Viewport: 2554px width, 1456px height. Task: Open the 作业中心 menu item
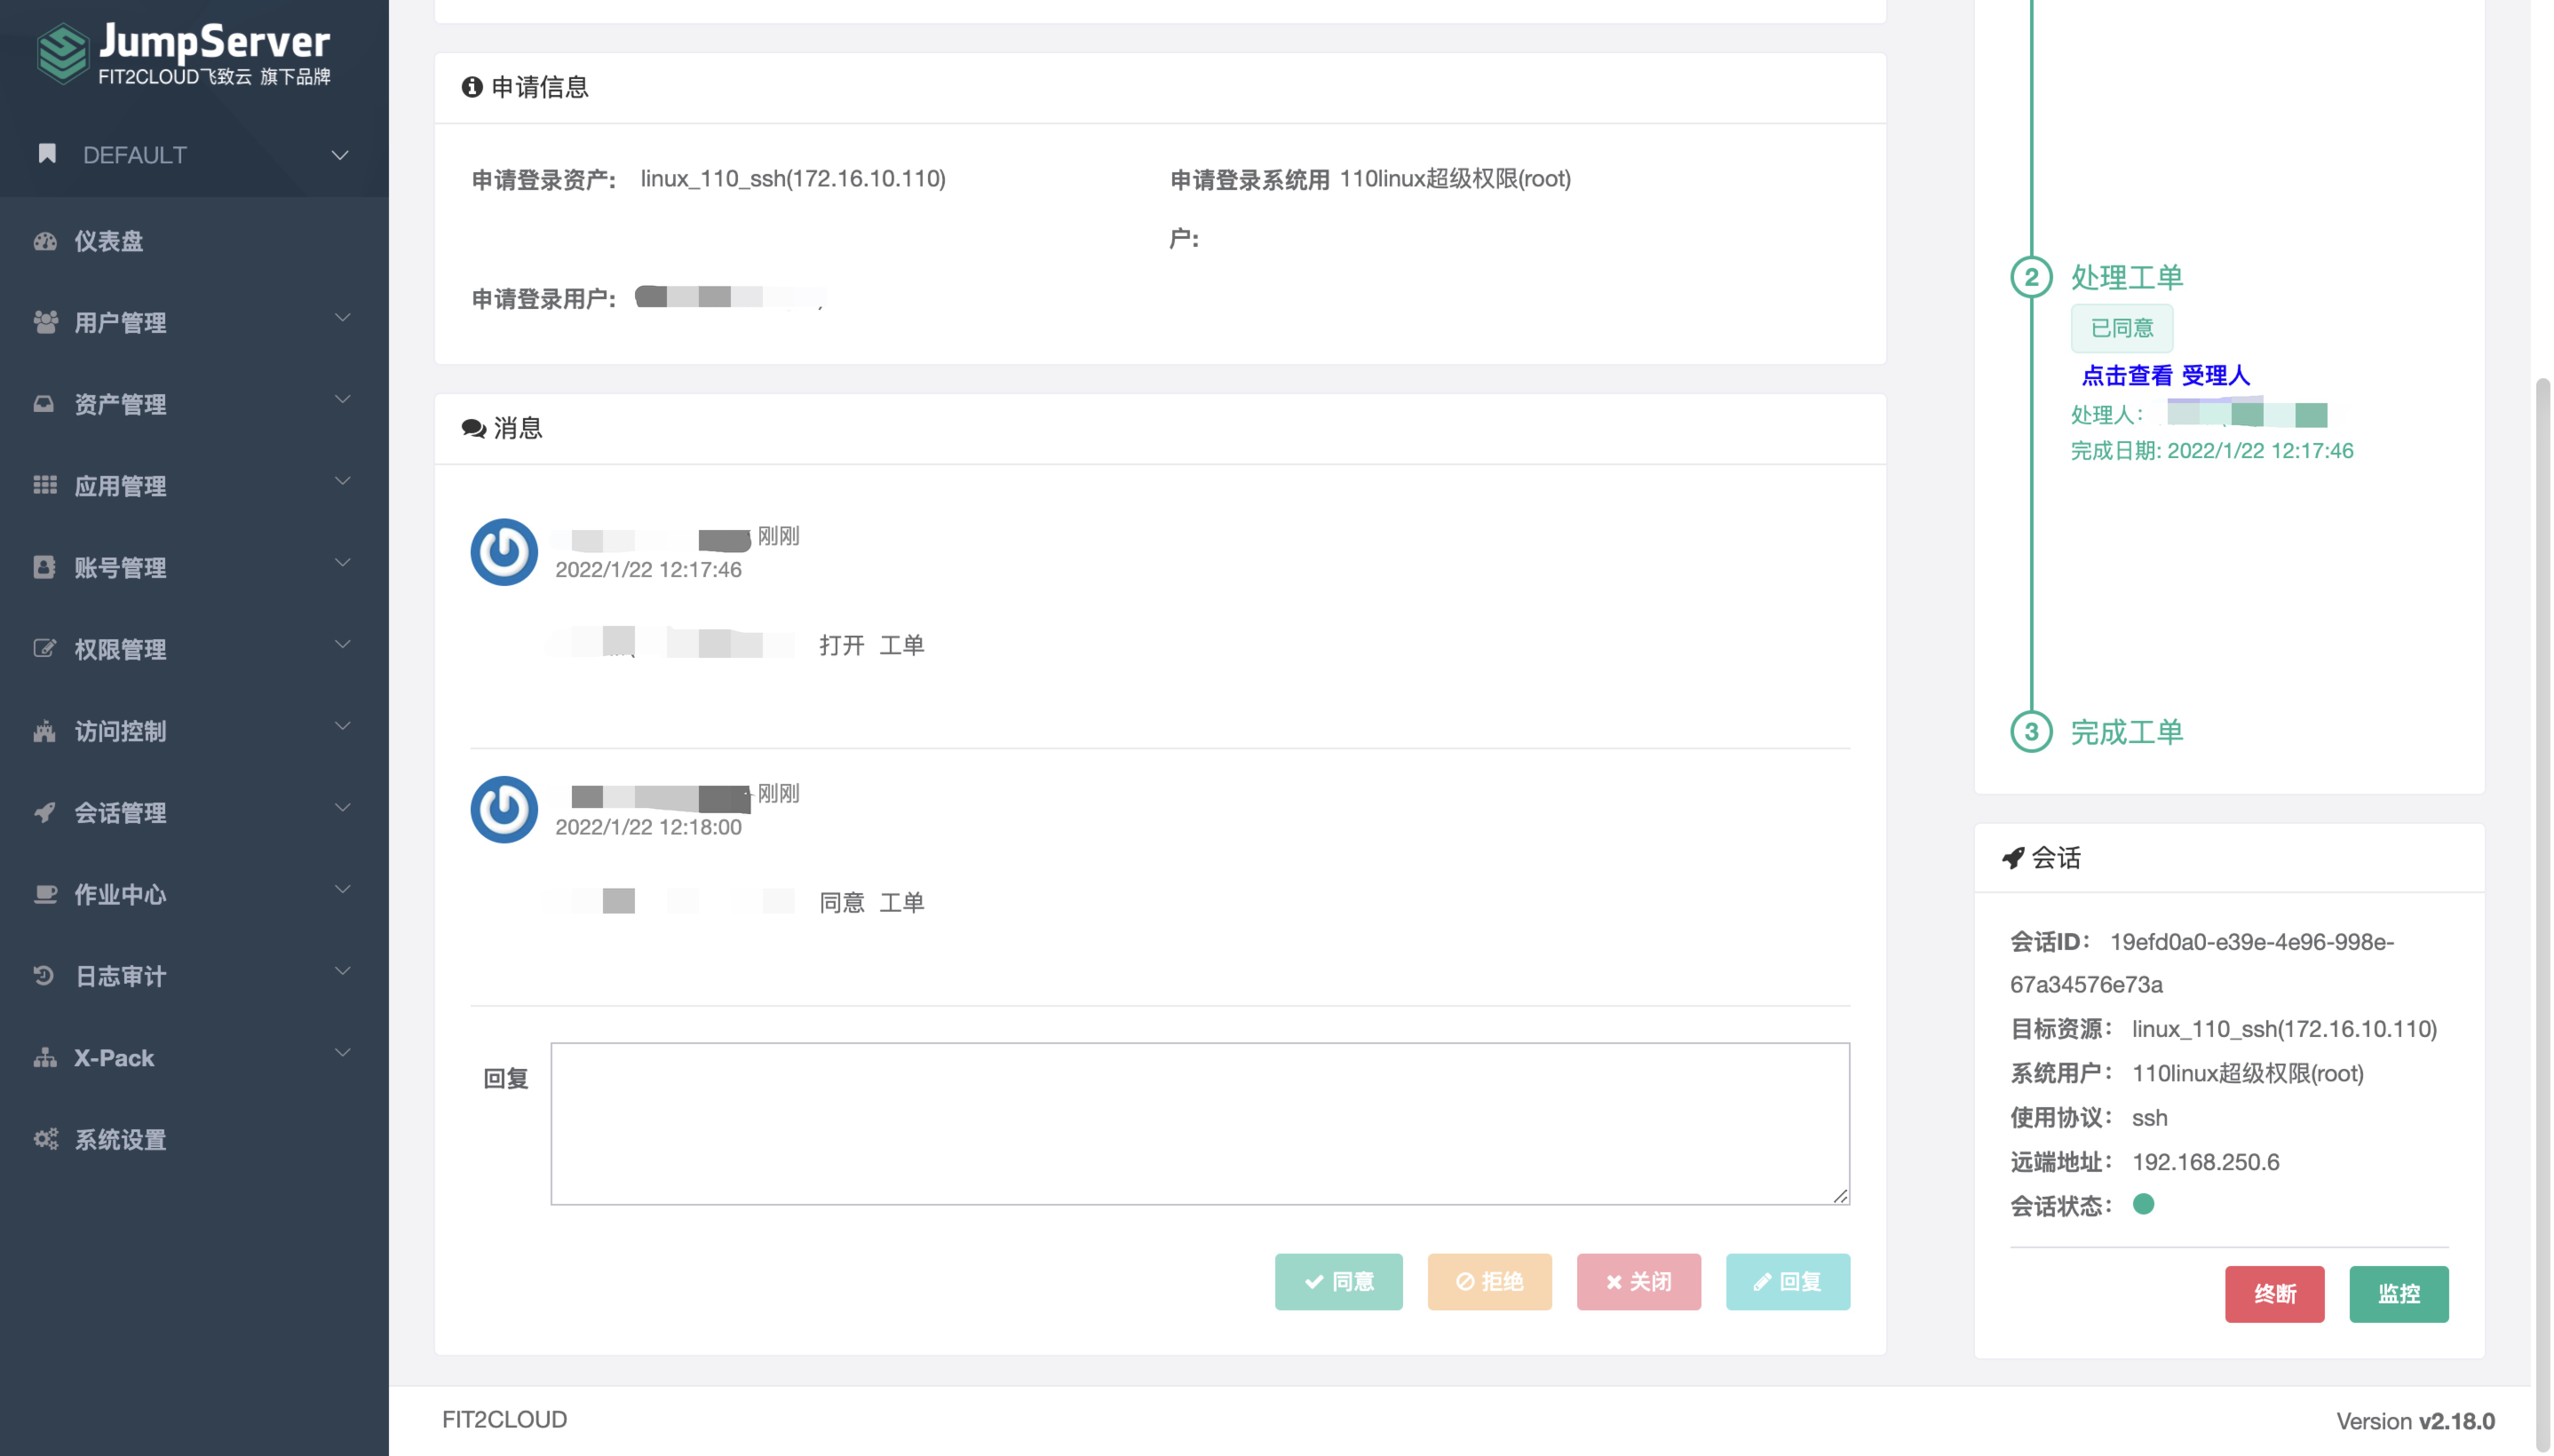pos(120,894)
